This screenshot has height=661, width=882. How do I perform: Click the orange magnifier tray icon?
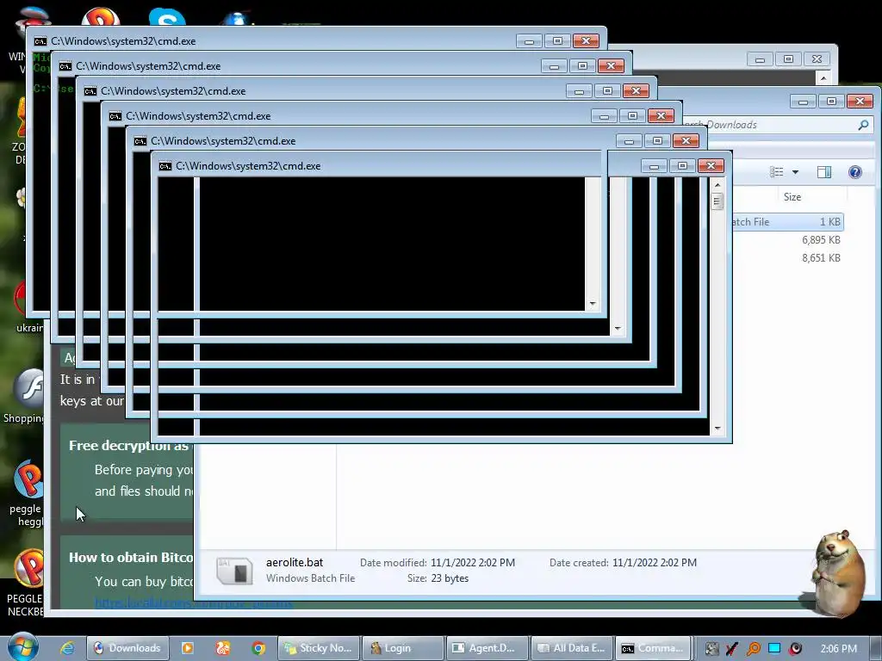753,649
